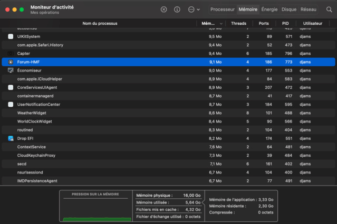Sort by the Ports column header
Image resolution: width=337 pixels, height=224 pixels.
[x=264, y=23]
